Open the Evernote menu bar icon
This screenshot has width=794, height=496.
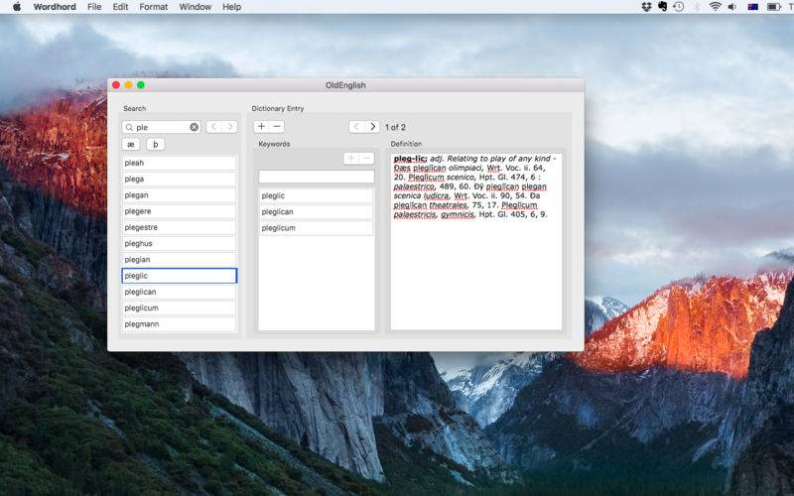662,7
